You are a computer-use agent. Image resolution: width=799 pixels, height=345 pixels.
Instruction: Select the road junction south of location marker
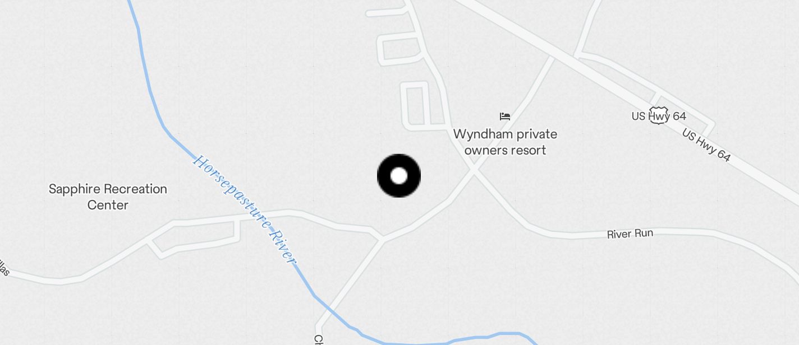[x=382, y=239]
